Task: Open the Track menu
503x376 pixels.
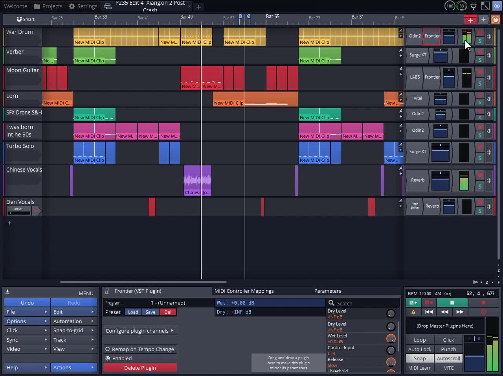Action: pos(74,340)
